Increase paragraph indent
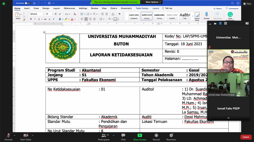Viewport: 254px width, 142px height. (107, 14)
